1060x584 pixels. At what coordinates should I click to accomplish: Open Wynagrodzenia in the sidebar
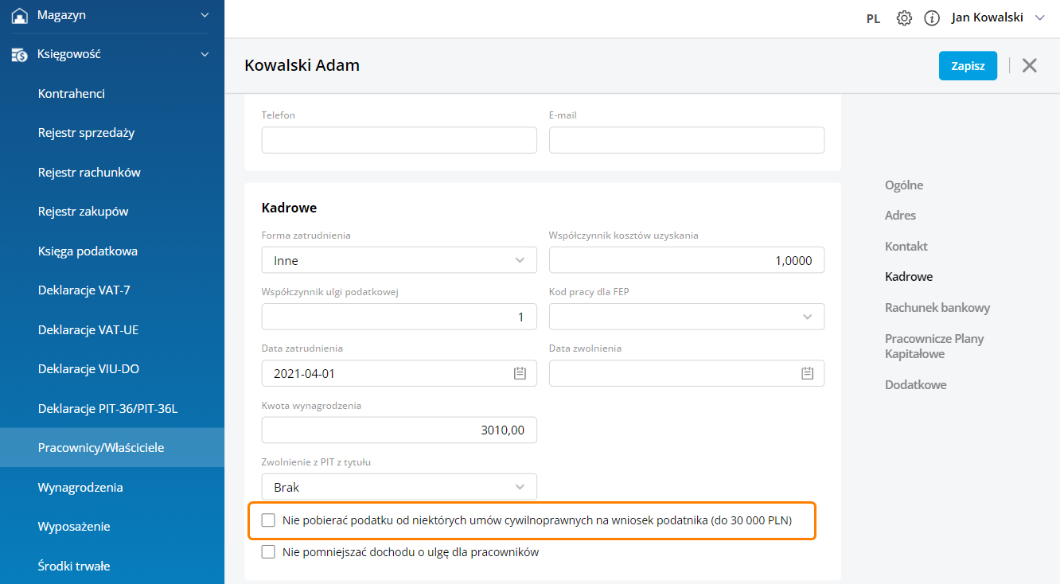(x=80, y=487)
